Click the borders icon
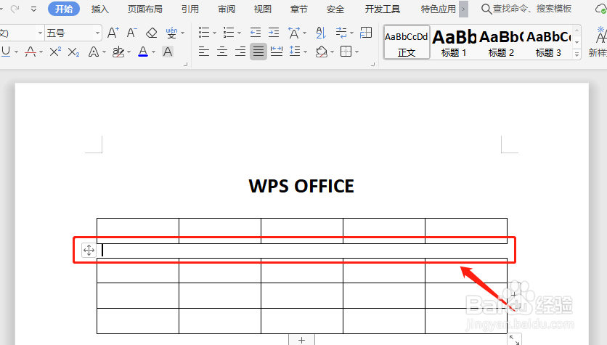The height and width of the screenshot is (345, 607). pyautogui.click(x=346, y=52)
